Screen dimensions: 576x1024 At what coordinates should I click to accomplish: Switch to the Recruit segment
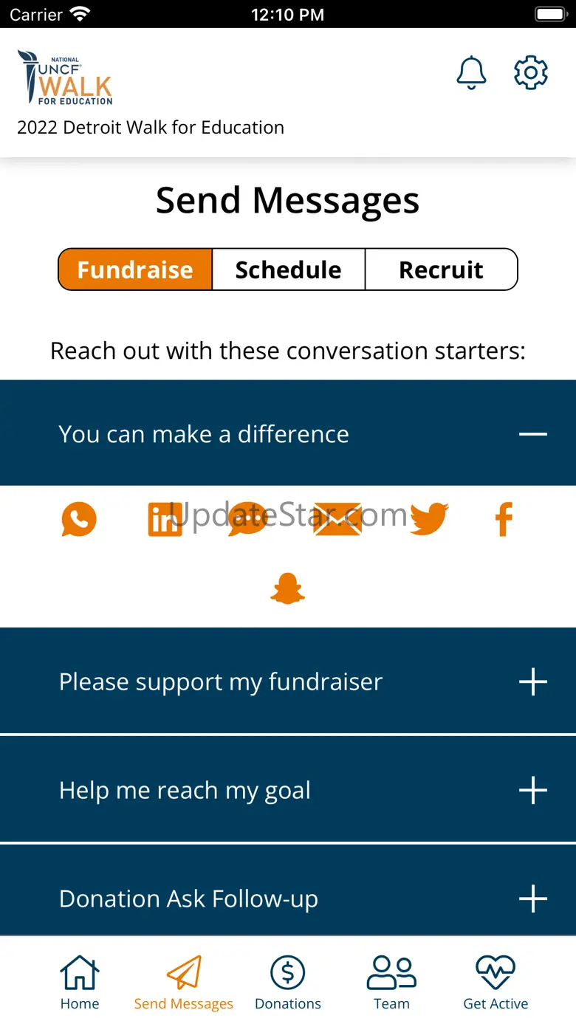coord(441,269)
